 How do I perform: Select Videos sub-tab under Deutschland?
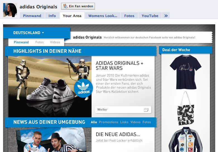click(x=55, y=42)
